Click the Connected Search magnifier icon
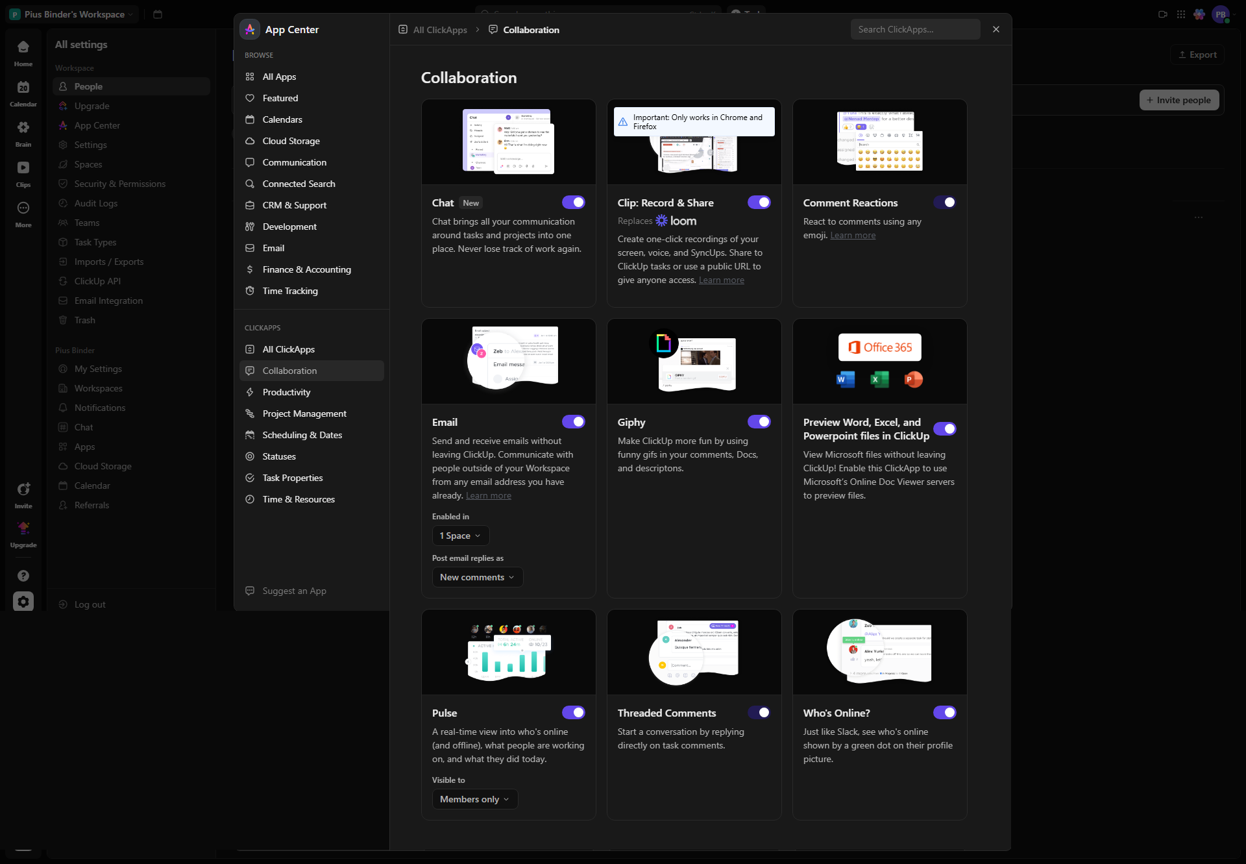The height and width of the screenshot is (864, 1246). point(250,184)
